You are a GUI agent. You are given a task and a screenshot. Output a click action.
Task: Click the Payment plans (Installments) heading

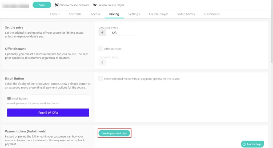tap(26, 131)
